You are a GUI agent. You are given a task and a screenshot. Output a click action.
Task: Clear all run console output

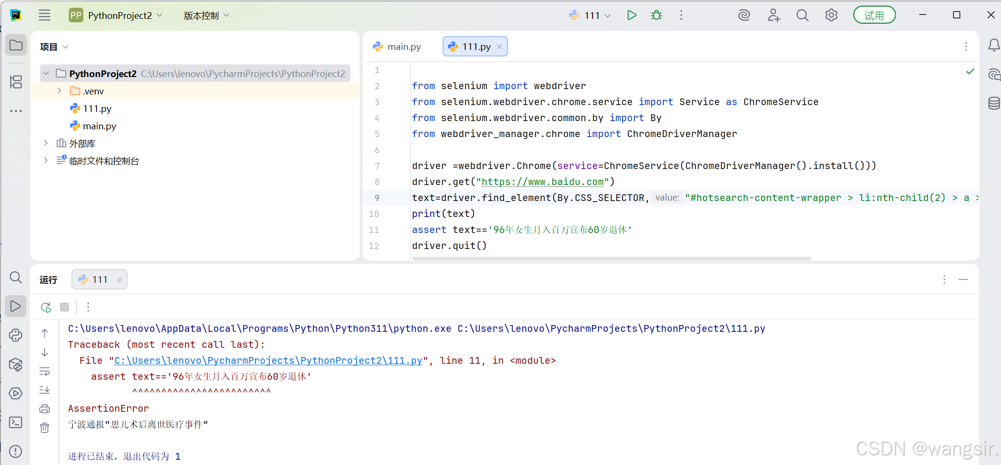[45, 428]
